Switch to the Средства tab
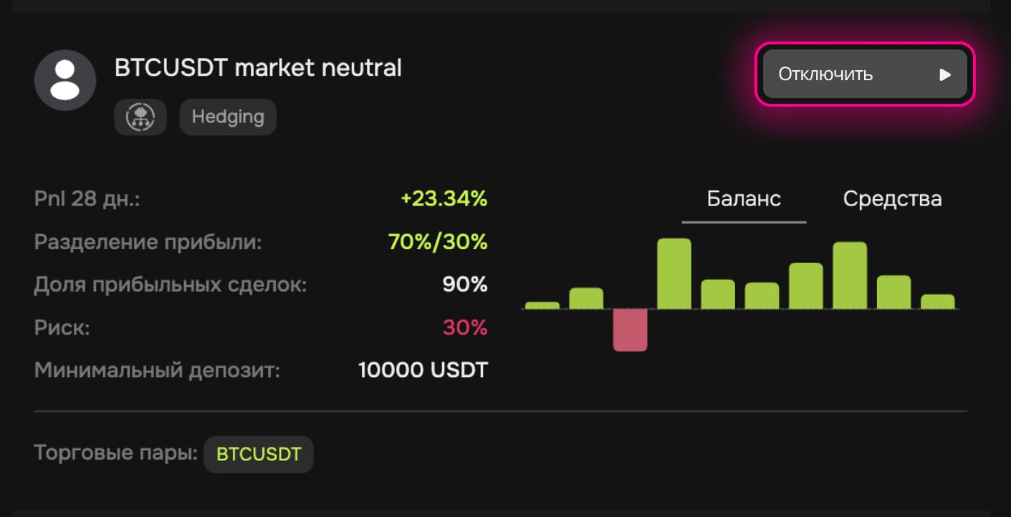This screenshot has width=1011, height=517. click(x=892, y=199)
